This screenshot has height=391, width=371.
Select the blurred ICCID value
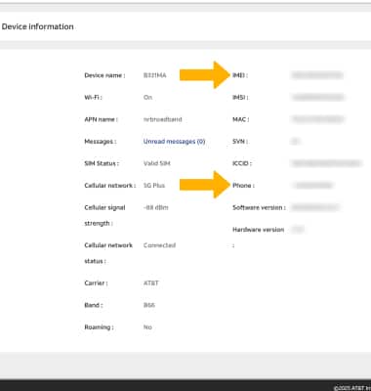click(x=326, y=163)
